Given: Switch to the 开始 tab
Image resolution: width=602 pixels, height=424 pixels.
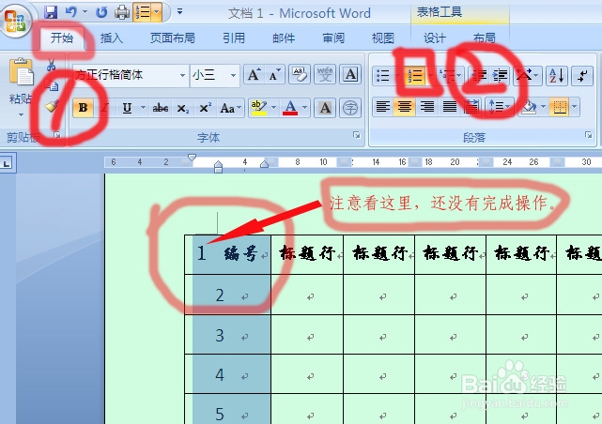Looking at the screenshot, I should (x=62, y=38).
